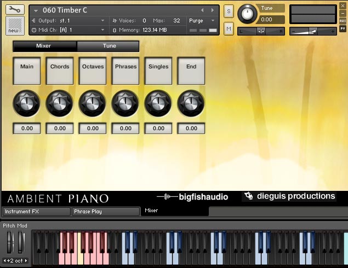This screenshot has width=348, height=268.
Task: Shift keyboard octave down with left arrow
Action: coord(4,261)
